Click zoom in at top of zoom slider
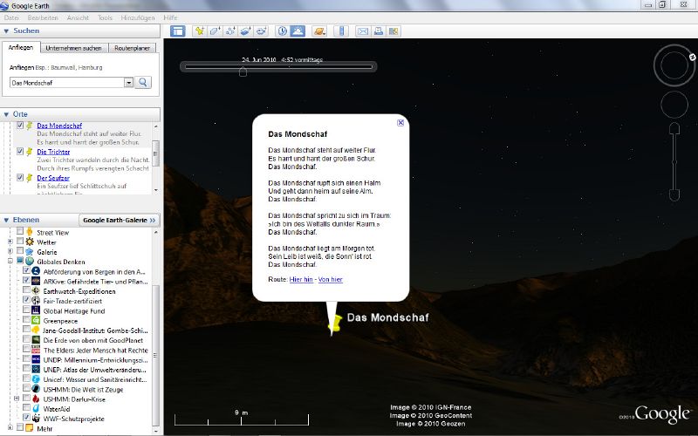Screen dimensions: 698x436 click(x=674, y=129)
